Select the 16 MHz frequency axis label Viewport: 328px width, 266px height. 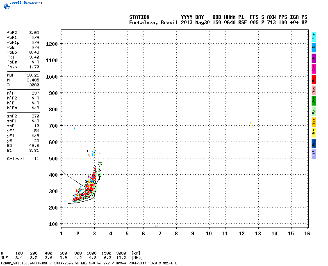(307, 234)
